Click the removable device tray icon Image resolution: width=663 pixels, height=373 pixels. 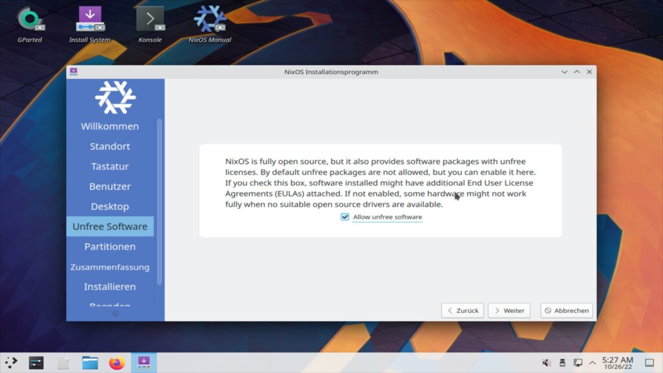click(563, 363)
